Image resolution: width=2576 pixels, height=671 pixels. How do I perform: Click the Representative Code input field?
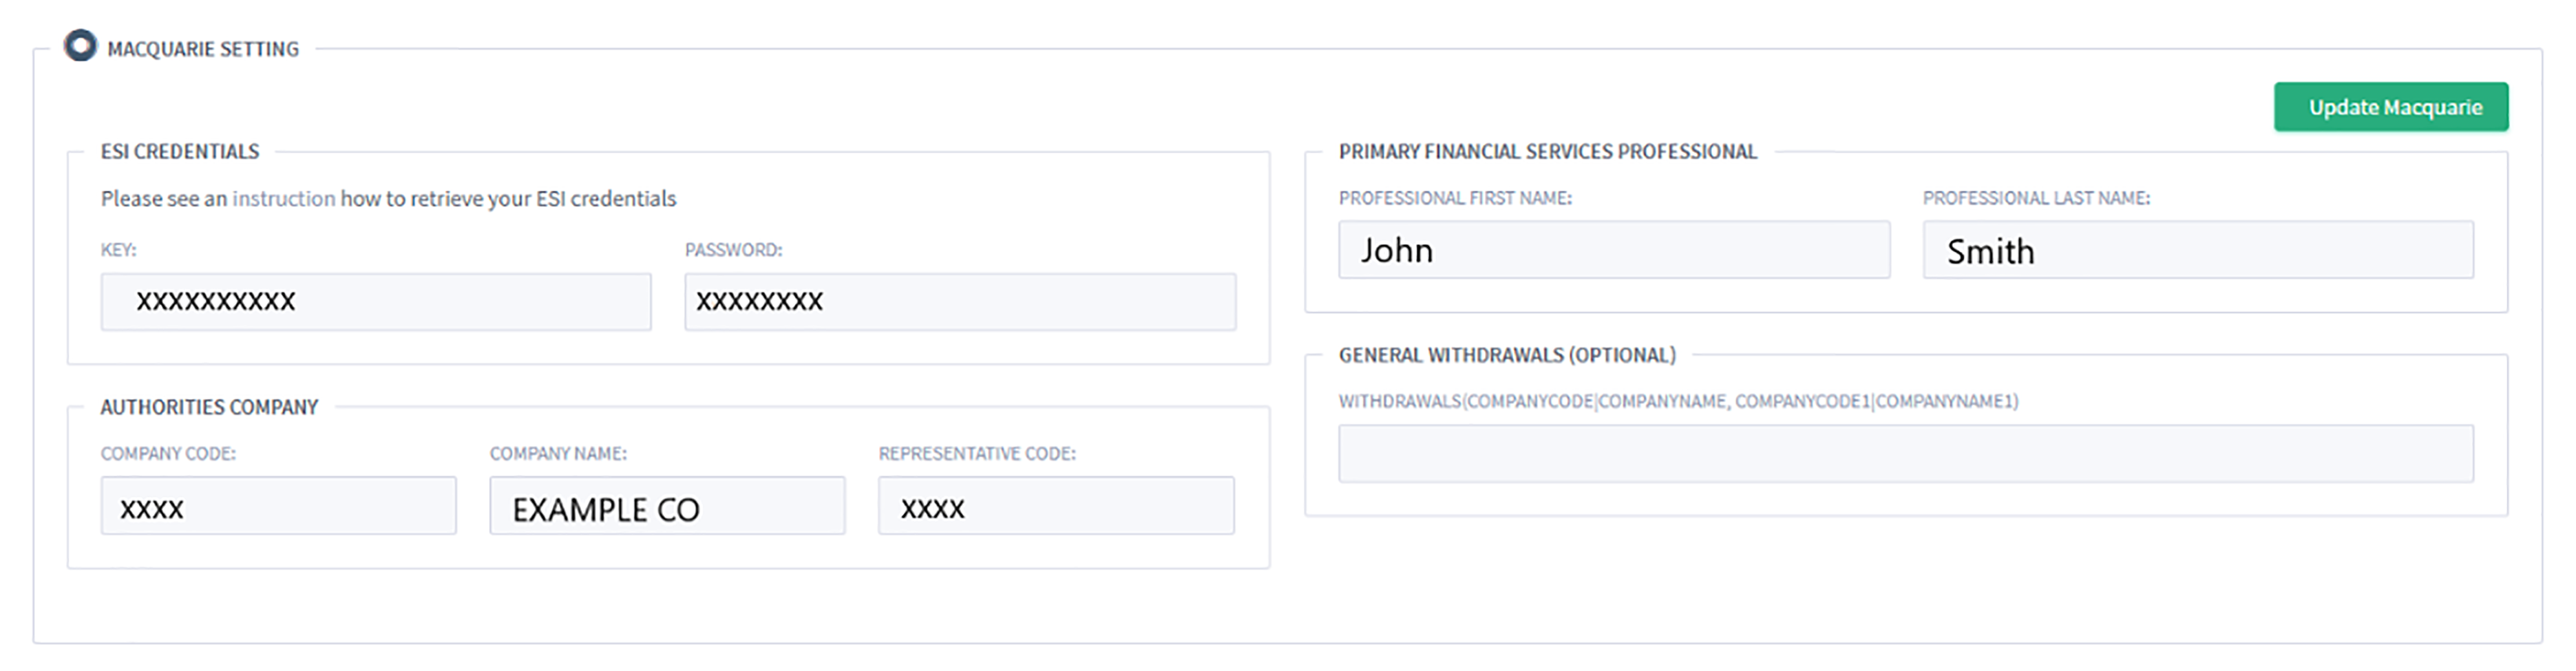[x=1056, y=506]
